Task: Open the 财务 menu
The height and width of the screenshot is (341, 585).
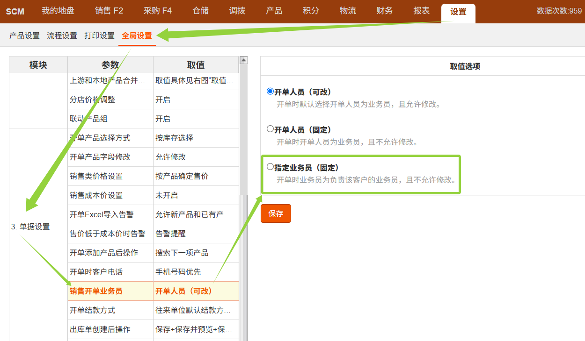Action: click(x=384, y=11)
